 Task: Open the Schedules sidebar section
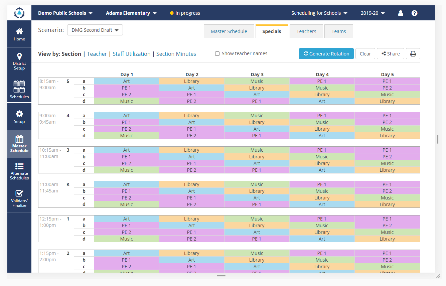point(19,89)
